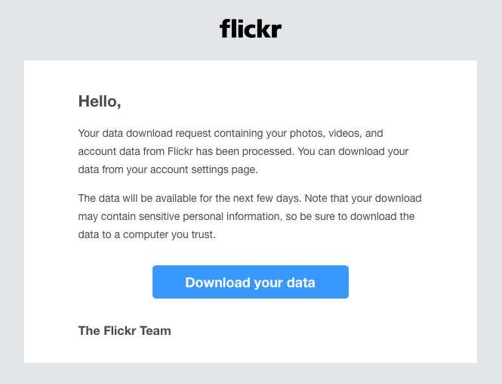Screen dimensions: 502x384
Task: Click the word Team in the signature
Action: pyautogui.click(x=156, y=331)
